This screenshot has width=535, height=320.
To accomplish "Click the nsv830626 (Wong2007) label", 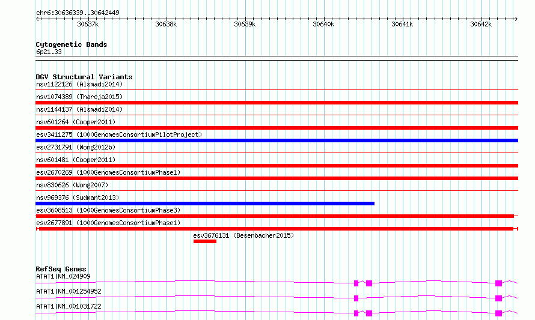I will (72, 185).
